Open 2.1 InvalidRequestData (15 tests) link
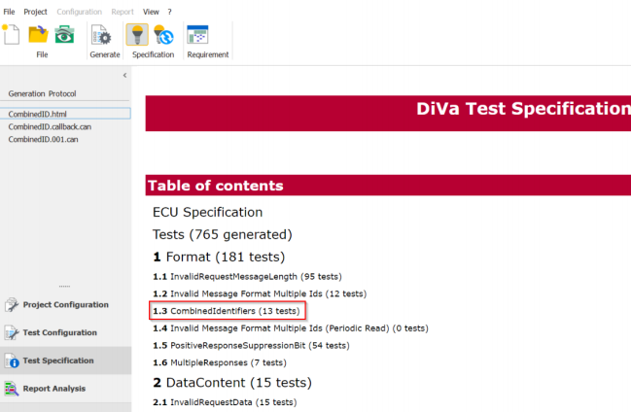The width and height of the screenshot is (631, 412). [x=225, y=402]
